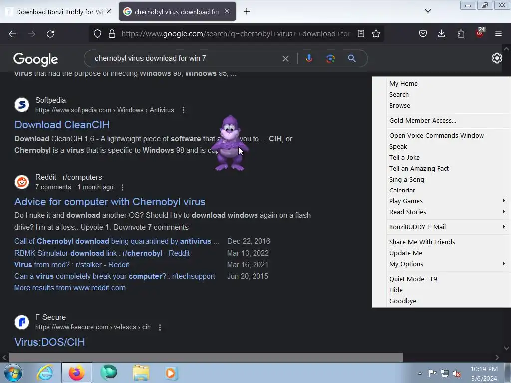Open Windows Media Player from taskbar
Viewport: 511px width, 383px height.
(x=172, y=373)
